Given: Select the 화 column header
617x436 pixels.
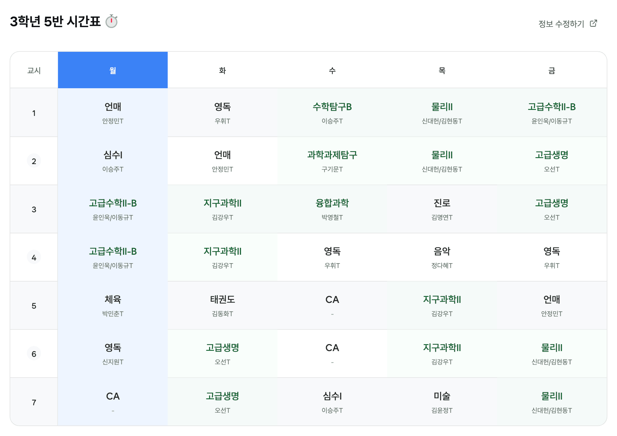Looking at the screenshot, I should point(222,70).
